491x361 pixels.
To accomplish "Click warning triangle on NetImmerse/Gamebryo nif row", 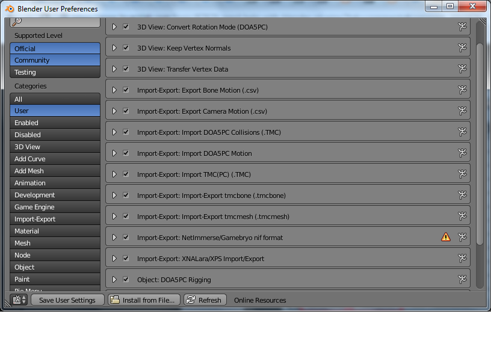I will [446, 237].
